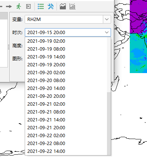
Task: Open the blue tools settings icon
Action: 50,6
